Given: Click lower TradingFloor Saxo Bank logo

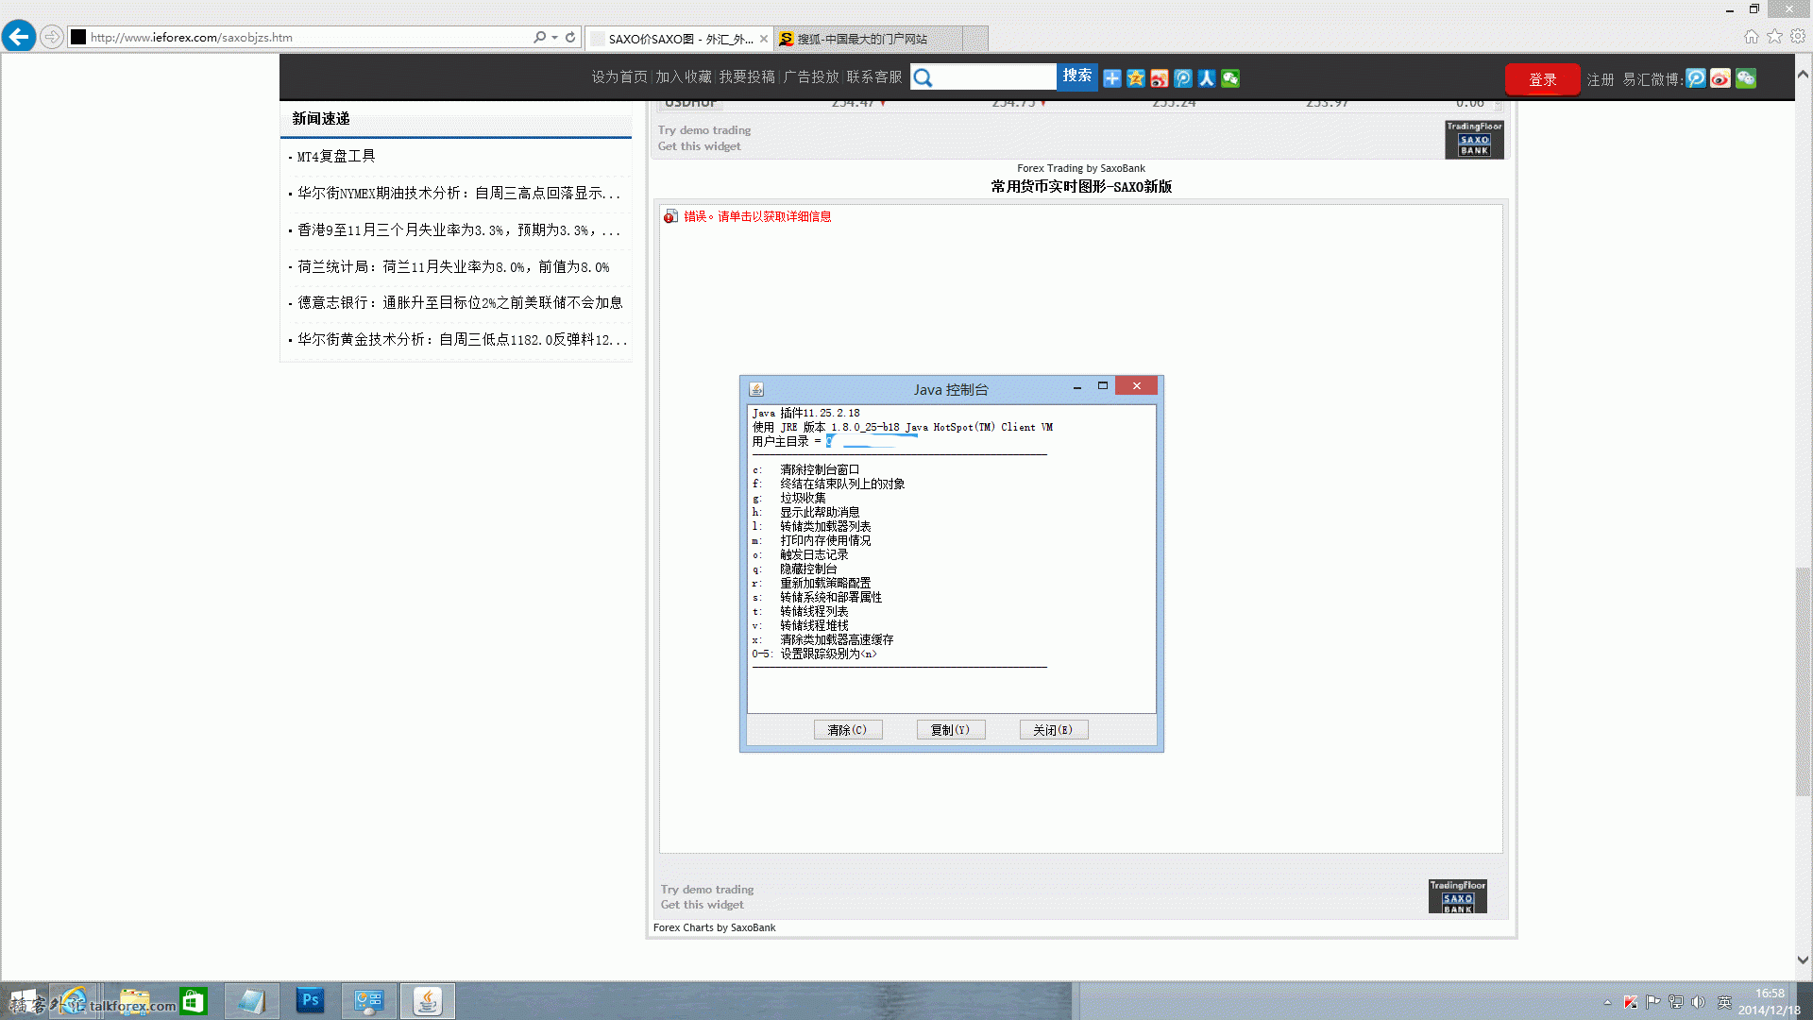Looking at the screenshot, I should tap(1457, 896).
